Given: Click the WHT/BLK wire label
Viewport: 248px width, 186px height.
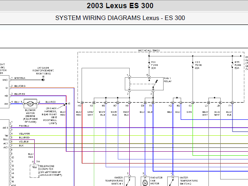Looking at the screenshot, I should point(20,78).
